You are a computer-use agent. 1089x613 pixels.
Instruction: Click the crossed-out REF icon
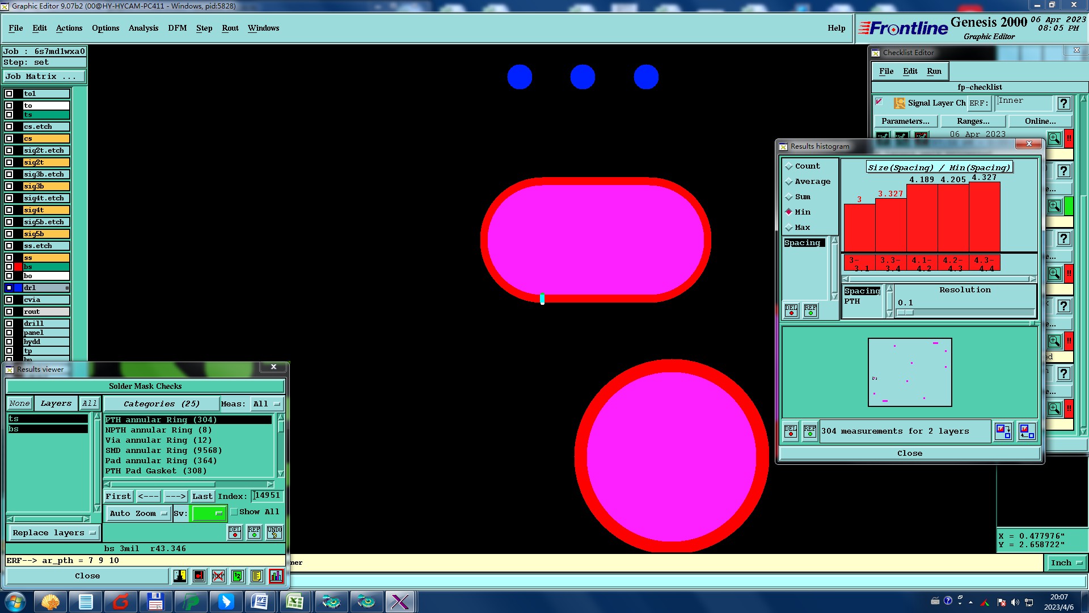(x=218, y=576)
